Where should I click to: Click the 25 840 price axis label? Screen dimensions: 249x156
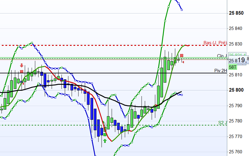(x=236, y=28)
